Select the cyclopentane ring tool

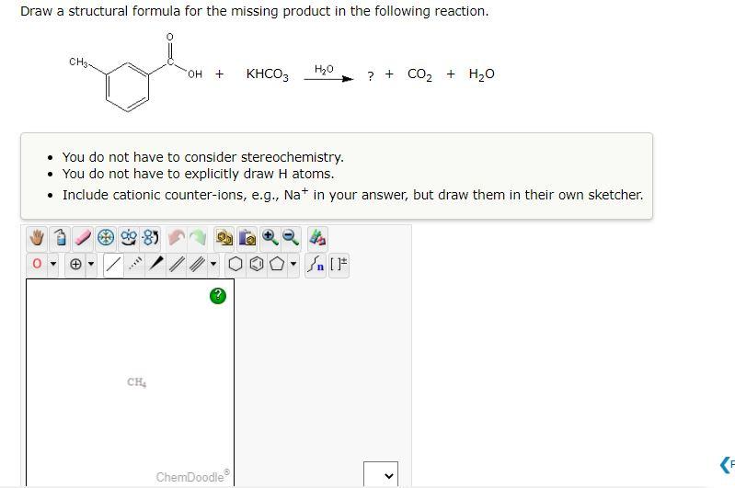[277, 264]
